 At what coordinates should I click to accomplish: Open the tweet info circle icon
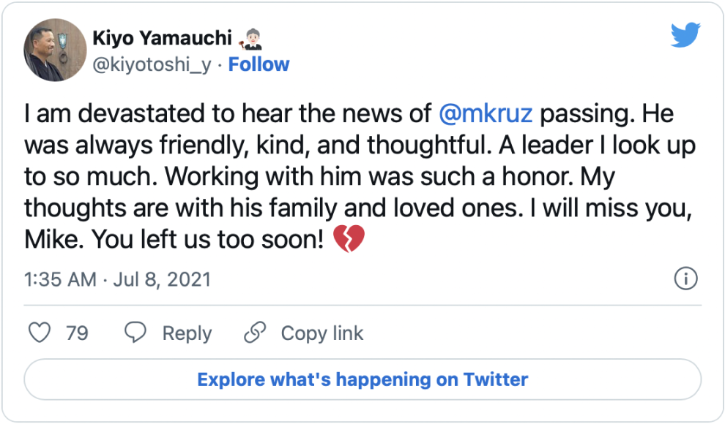click(685, 279)
